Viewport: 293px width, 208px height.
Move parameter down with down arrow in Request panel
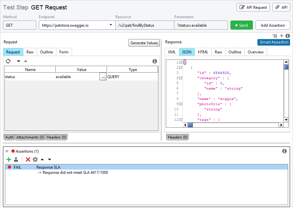point(19,61)
